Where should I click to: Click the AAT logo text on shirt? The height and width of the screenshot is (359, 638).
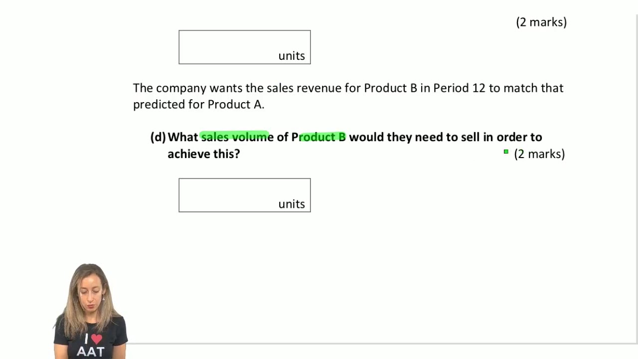[x=90, y=352]
